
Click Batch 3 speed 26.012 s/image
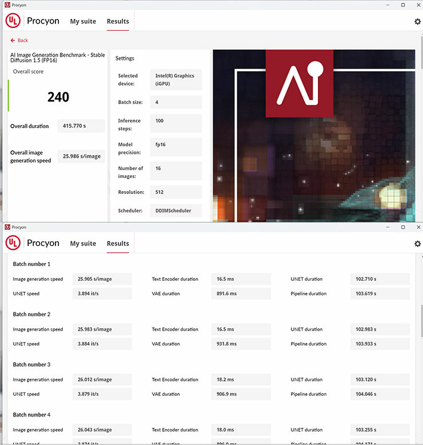(102, 379)
